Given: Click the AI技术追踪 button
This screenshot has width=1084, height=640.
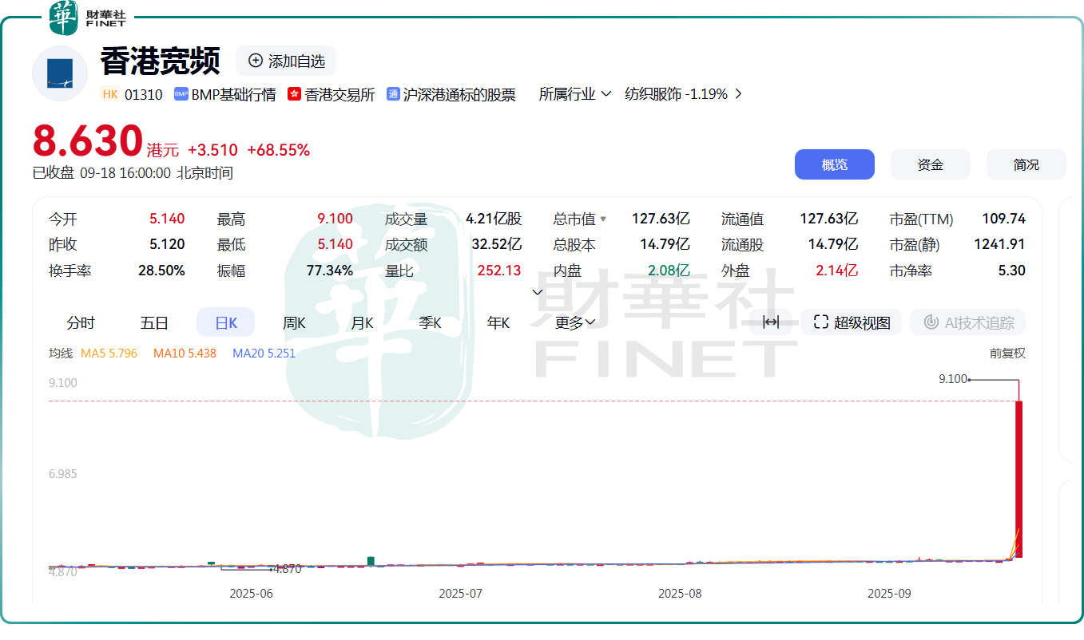Looking at the screenshot, I should [968, 322].
